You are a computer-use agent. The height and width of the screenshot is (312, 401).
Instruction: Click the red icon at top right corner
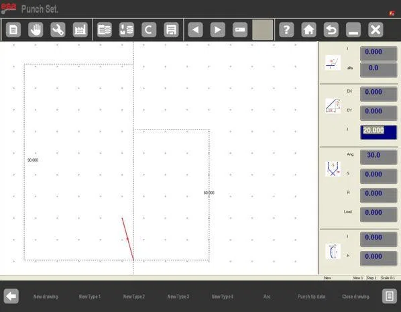[392, 13]
